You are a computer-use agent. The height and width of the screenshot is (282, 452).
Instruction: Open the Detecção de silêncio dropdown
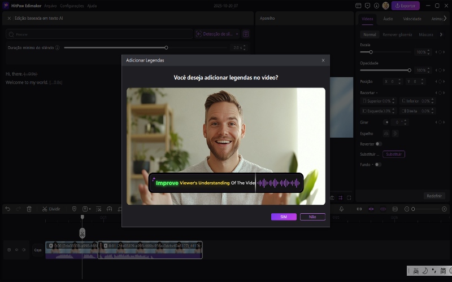coord(218,34)
